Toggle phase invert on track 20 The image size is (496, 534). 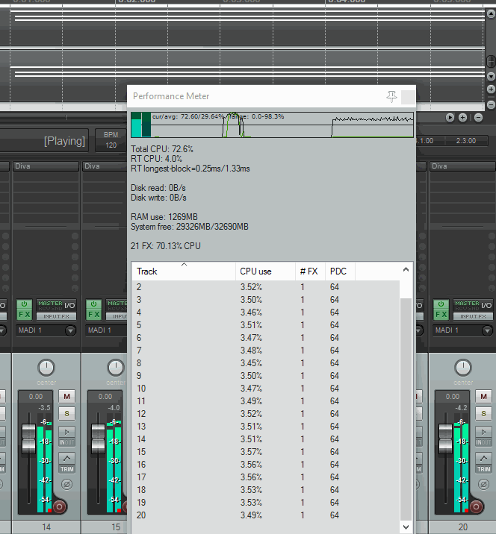484,484
